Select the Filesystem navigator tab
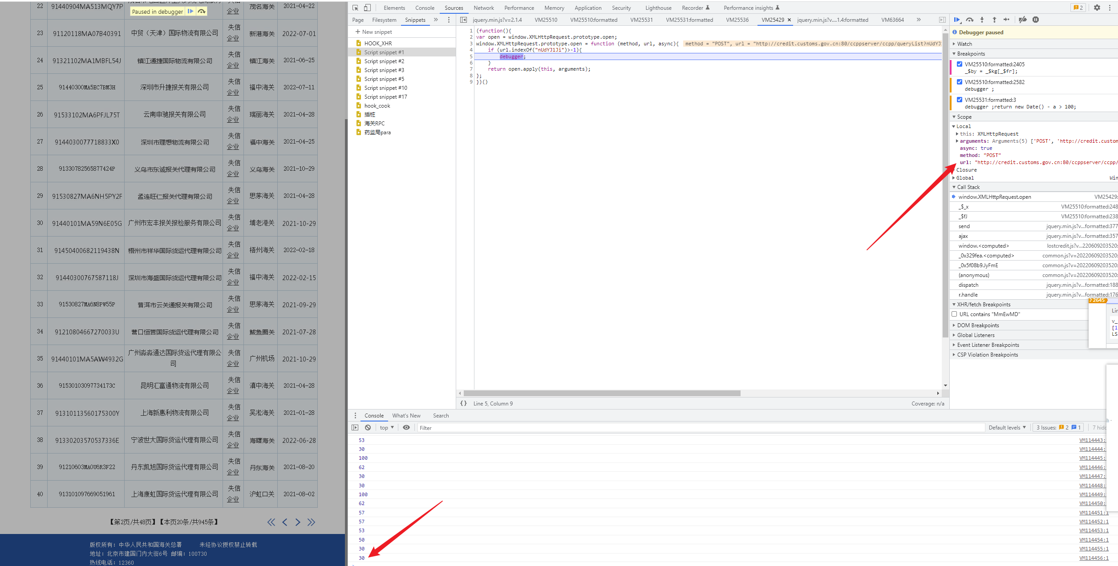 384,20
